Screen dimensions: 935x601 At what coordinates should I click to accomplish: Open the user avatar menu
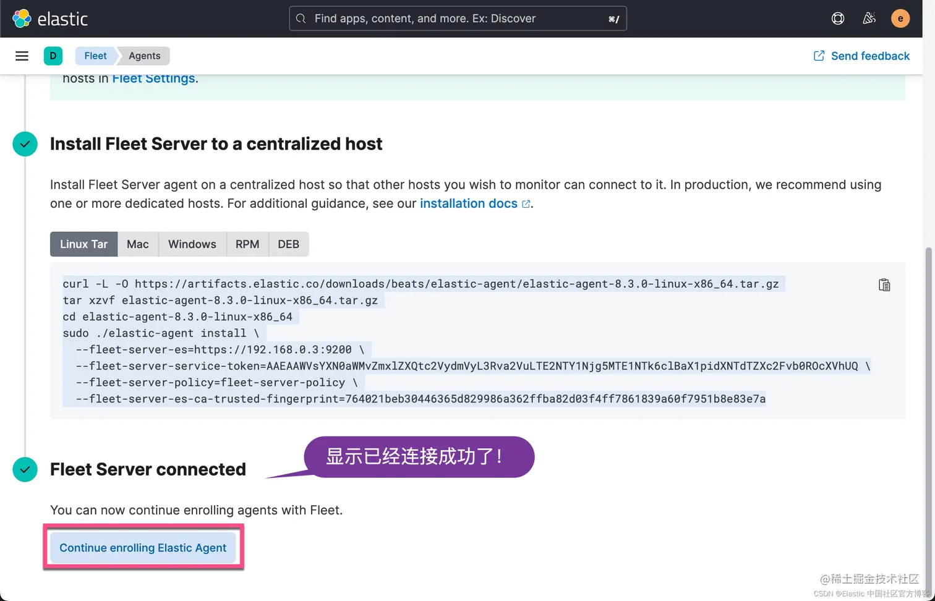pyautogui.click(x=900, y=19)
